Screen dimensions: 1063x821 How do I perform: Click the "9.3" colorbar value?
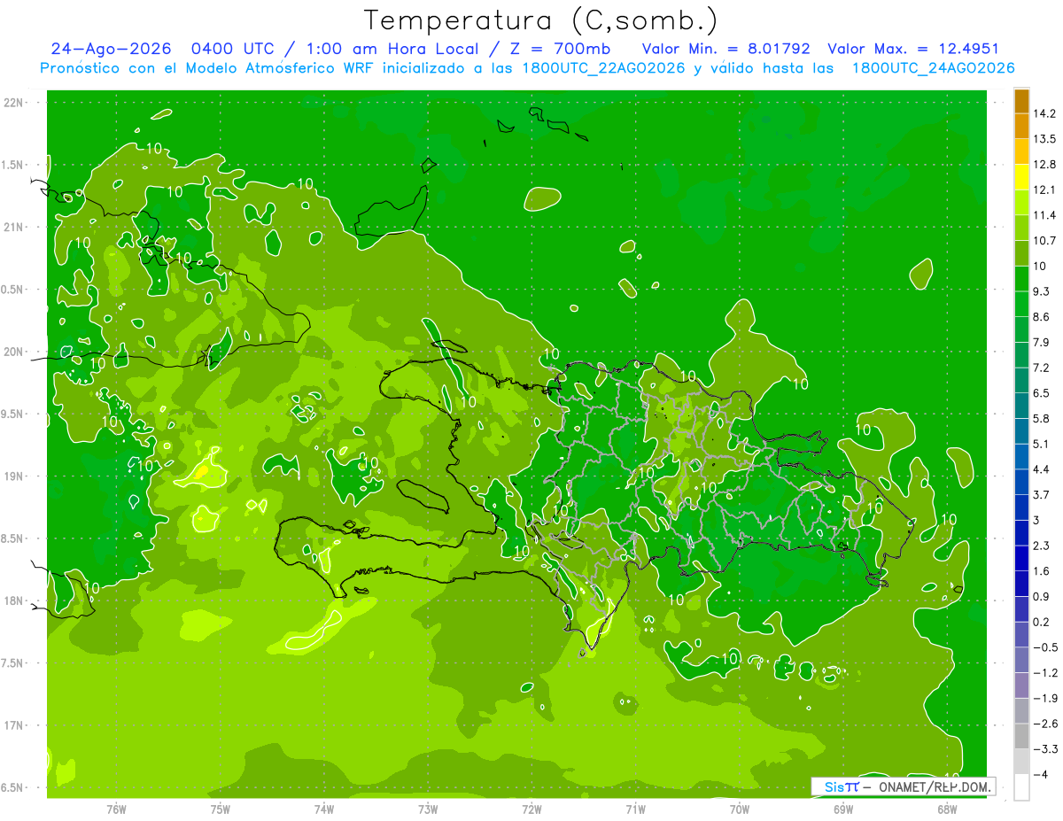tap(1042, 291)
